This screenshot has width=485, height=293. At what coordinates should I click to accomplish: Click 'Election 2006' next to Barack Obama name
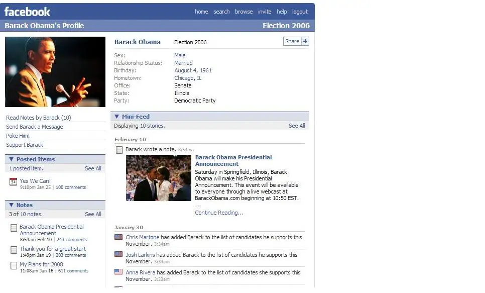pos(190,42)
